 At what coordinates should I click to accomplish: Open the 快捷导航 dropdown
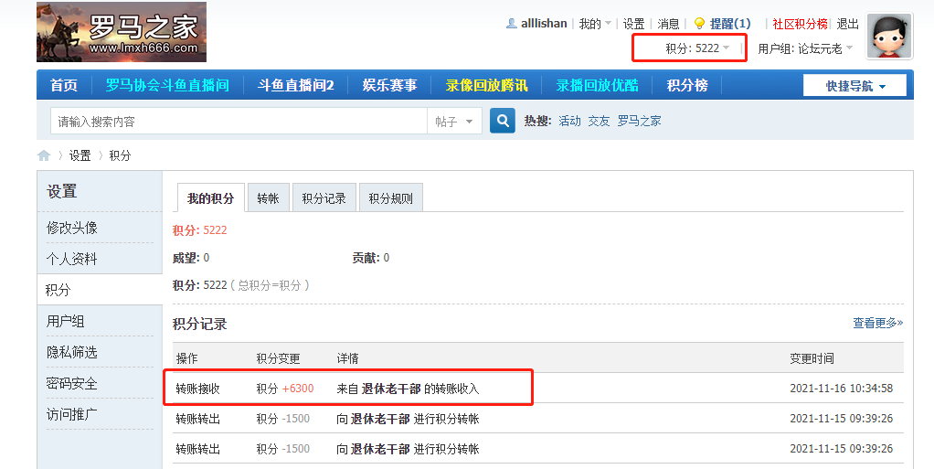[854, 86]
